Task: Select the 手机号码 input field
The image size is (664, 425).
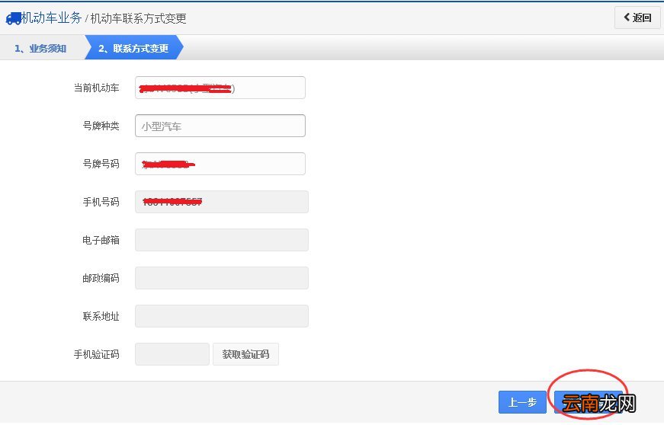Action: click(x=222, y=202)
